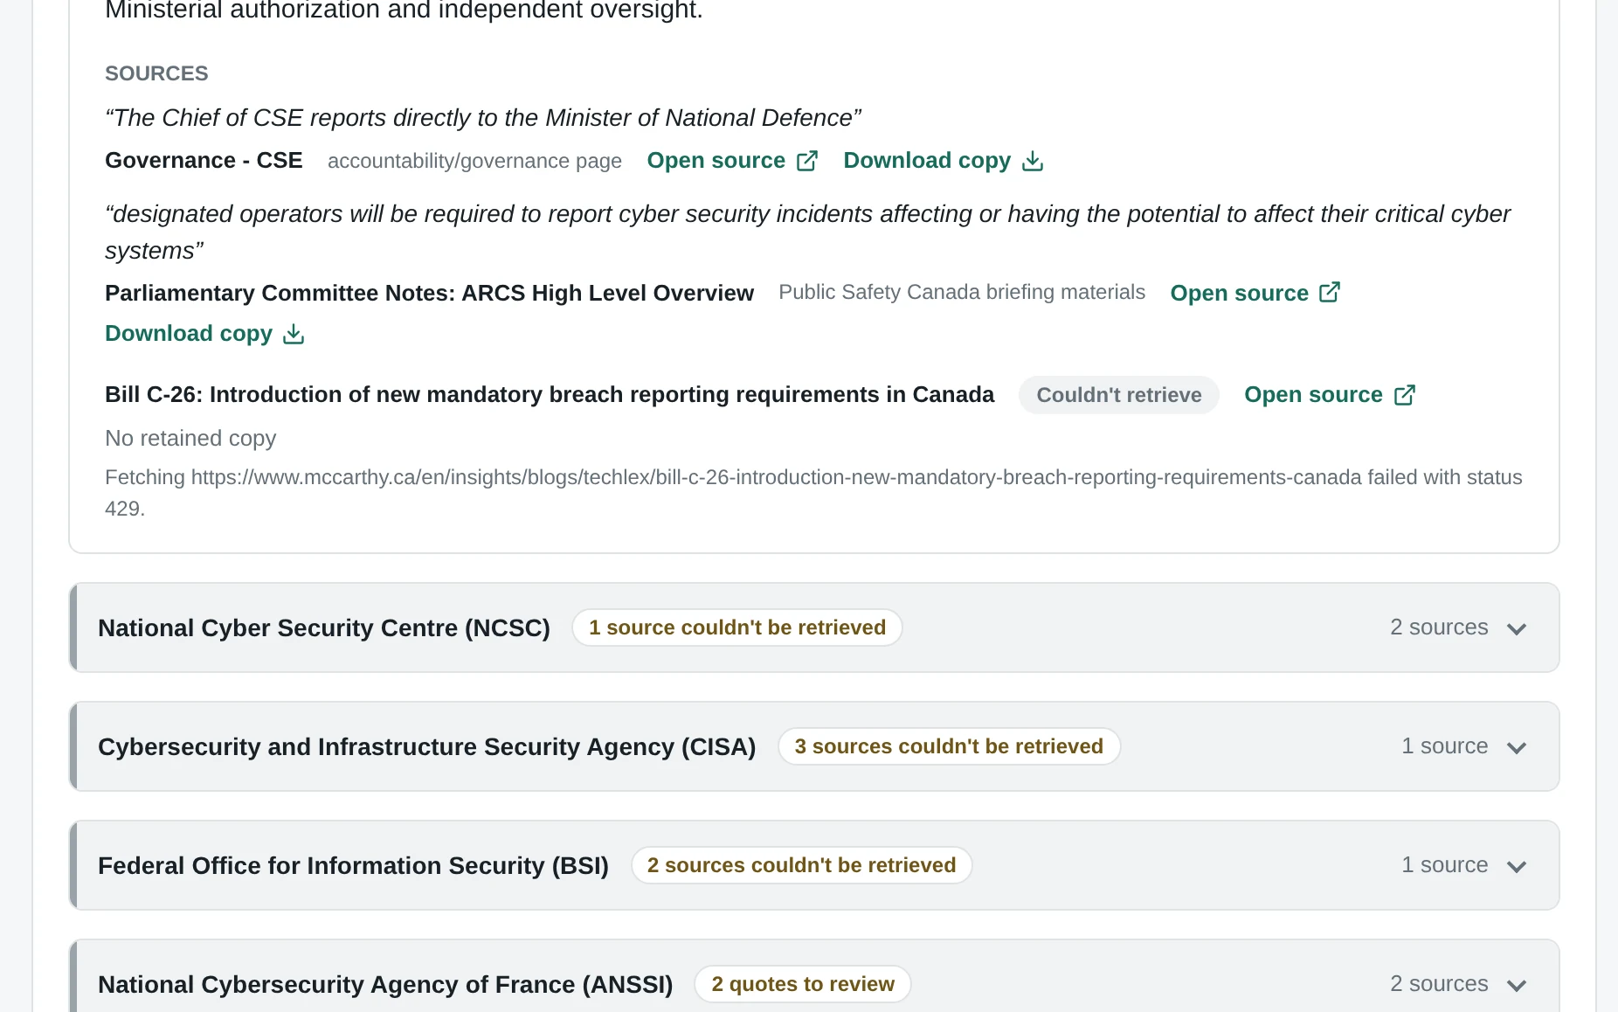
Task: Click "2 sources" count on ANSSI row
Action: point(1439,984)
